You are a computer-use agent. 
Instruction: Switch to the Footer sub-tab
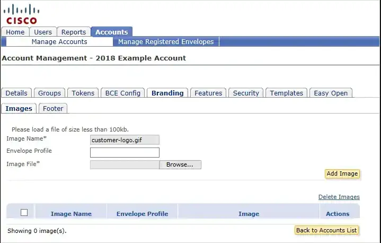(x=53, y=108)
